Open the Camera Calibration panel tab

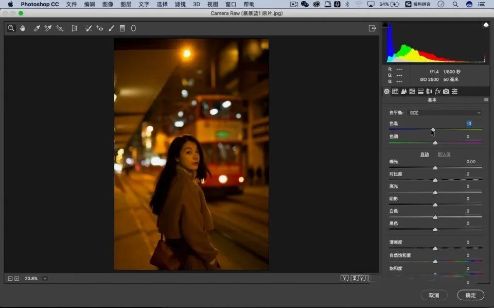point(446,91)
